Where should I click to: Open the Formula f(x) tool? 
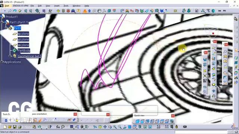click(x=58, y=127)
